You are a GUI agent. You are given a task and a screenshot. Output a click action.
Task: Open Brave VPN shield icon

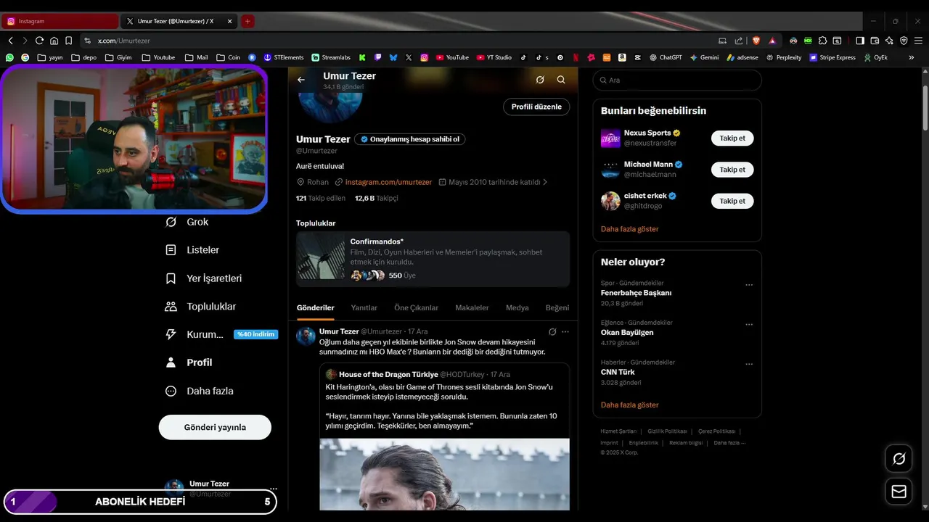904,41
